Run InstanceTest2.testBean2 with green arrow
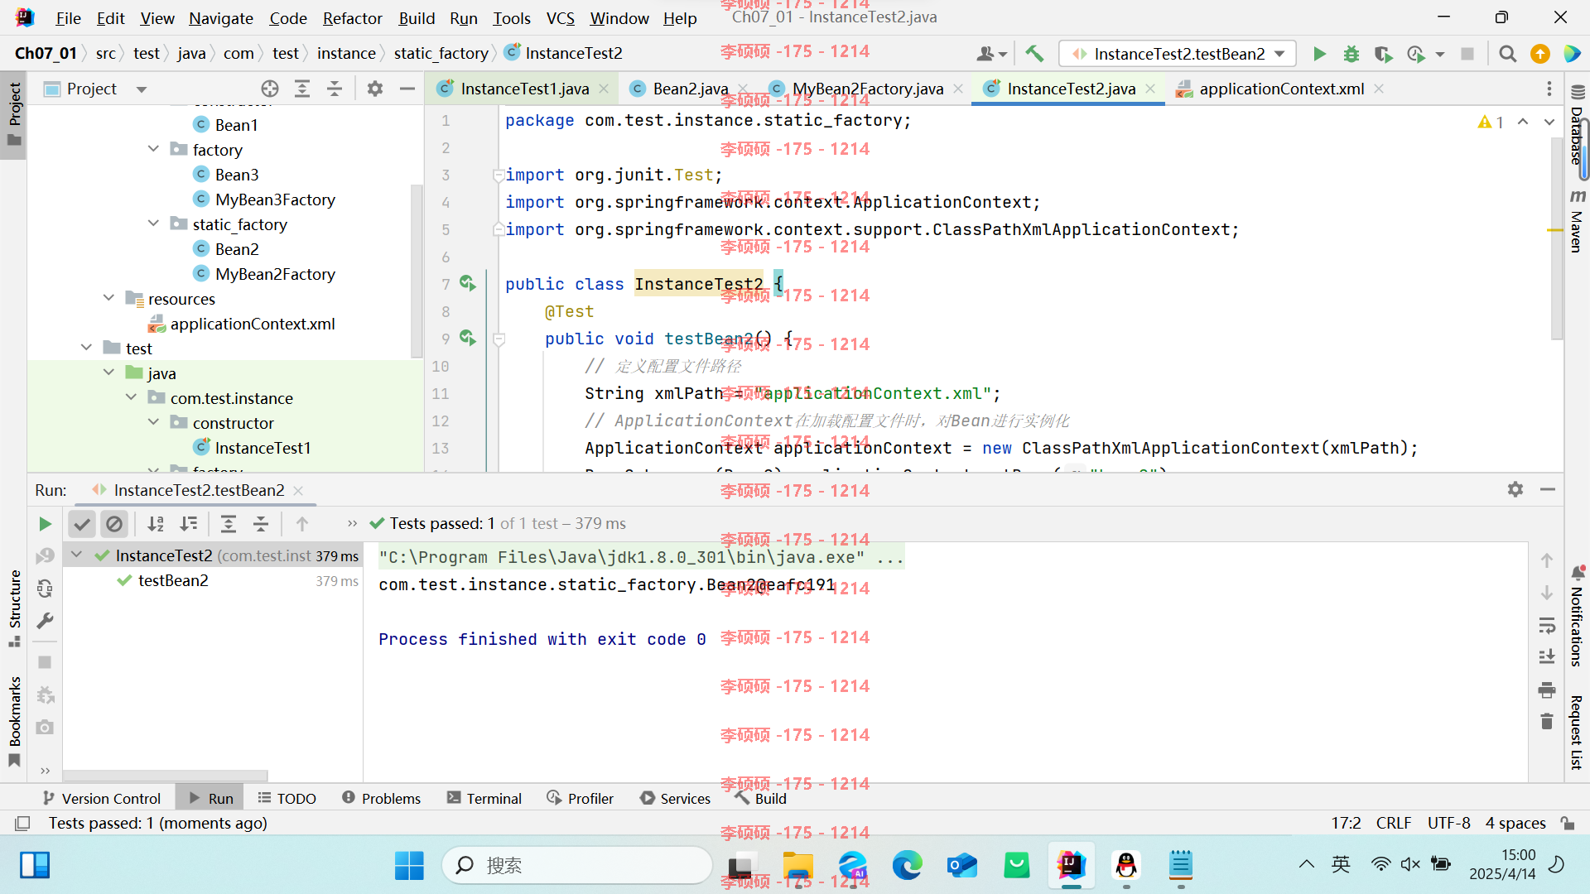The image size is (1590, 894). click(1319, 54)
